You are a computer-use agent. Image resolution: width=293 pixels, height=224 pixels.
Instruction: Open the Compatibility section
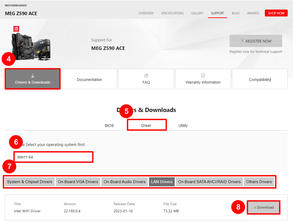click(260, 80)
